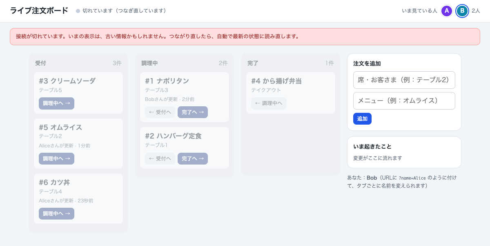Click 変更がここに流れます placeholder text
This screenshot has height=246, width=490.
pos(378,158)
